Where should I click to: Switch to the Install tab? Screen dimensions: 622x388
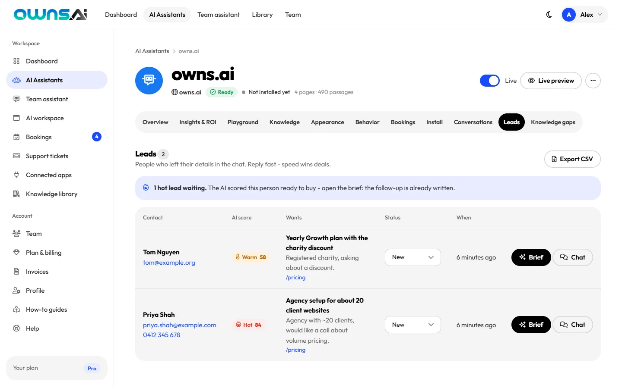click(x=435, y=122)
